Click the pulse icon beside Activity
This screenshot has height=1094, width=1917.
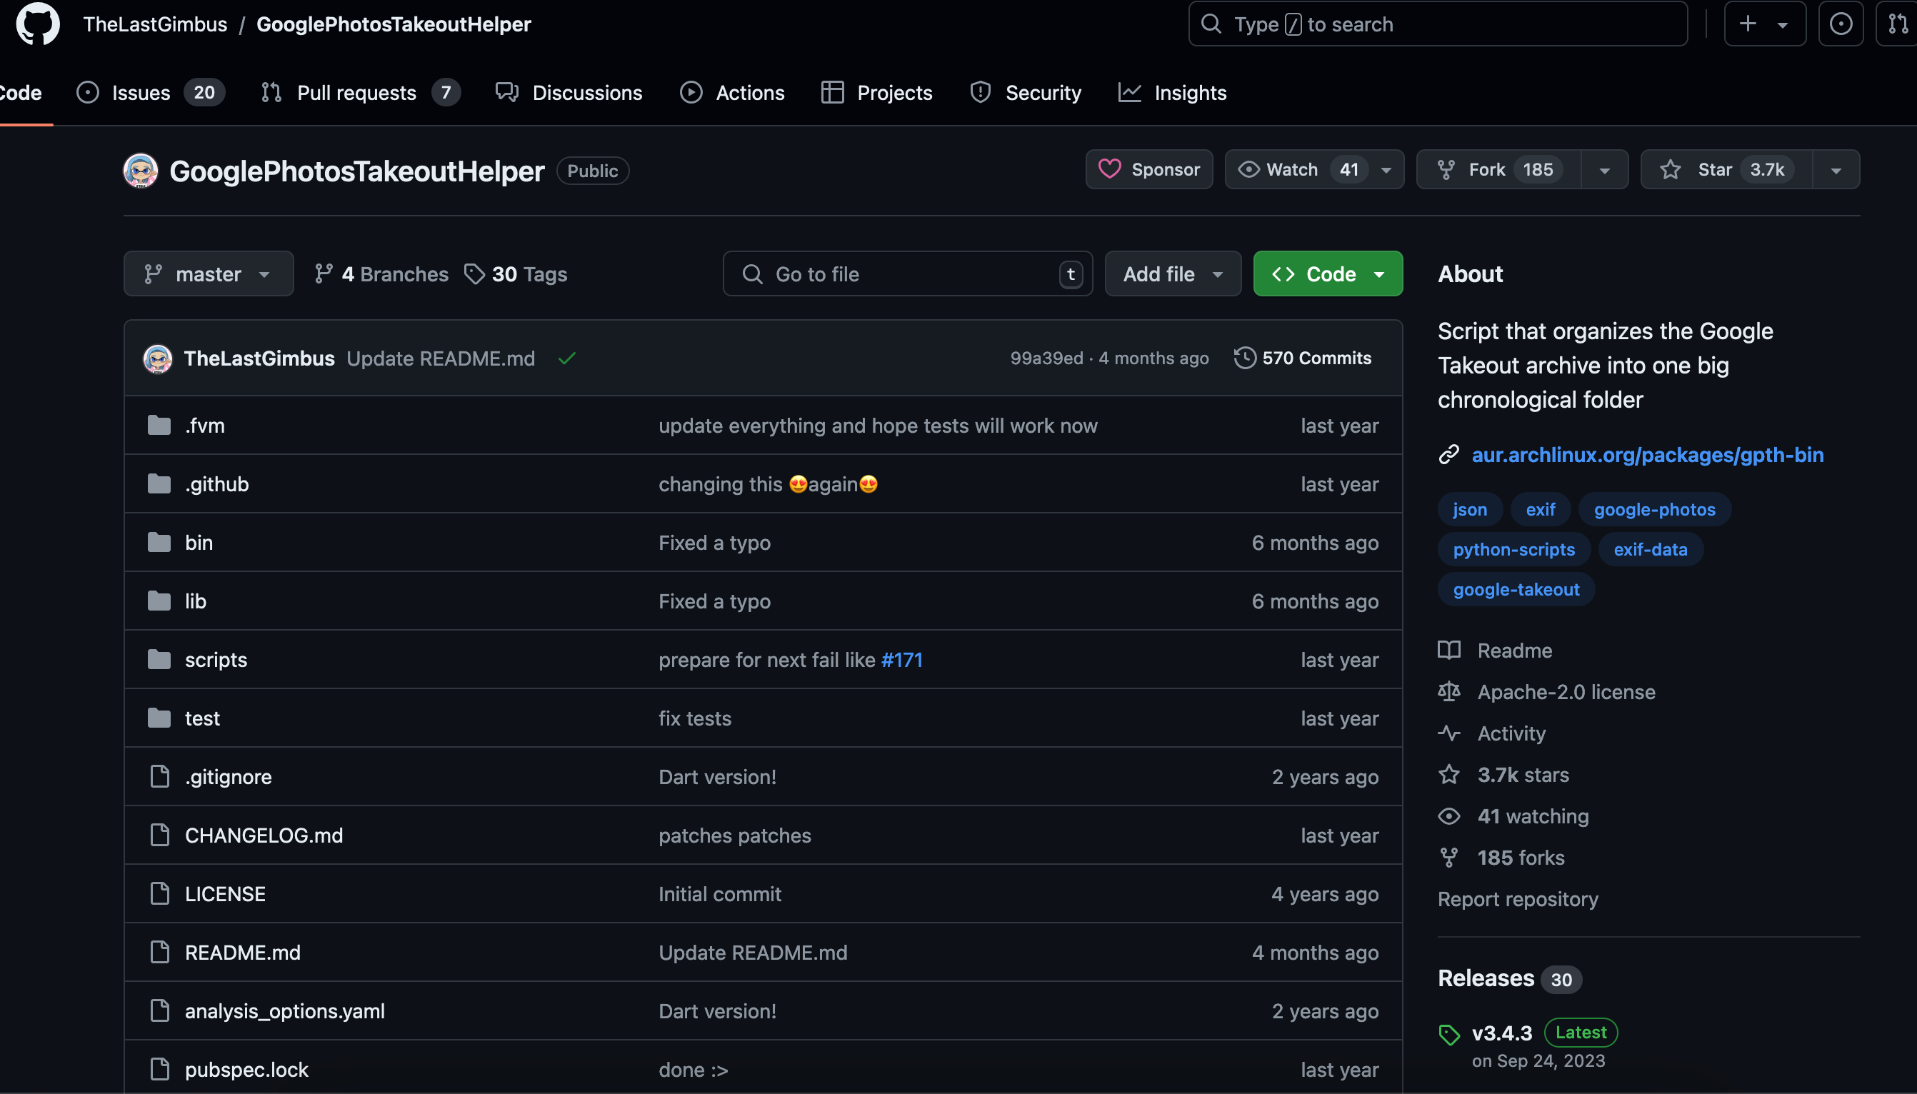[1449, 733]
